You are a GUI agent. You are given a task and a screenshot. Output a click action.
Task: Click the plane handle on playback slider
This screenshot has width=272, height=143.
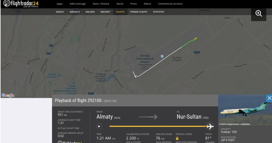(x=210, y=126)
